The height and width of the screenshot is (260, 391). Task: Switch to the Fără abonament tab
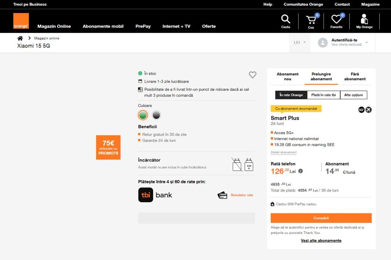pos(355,76)
